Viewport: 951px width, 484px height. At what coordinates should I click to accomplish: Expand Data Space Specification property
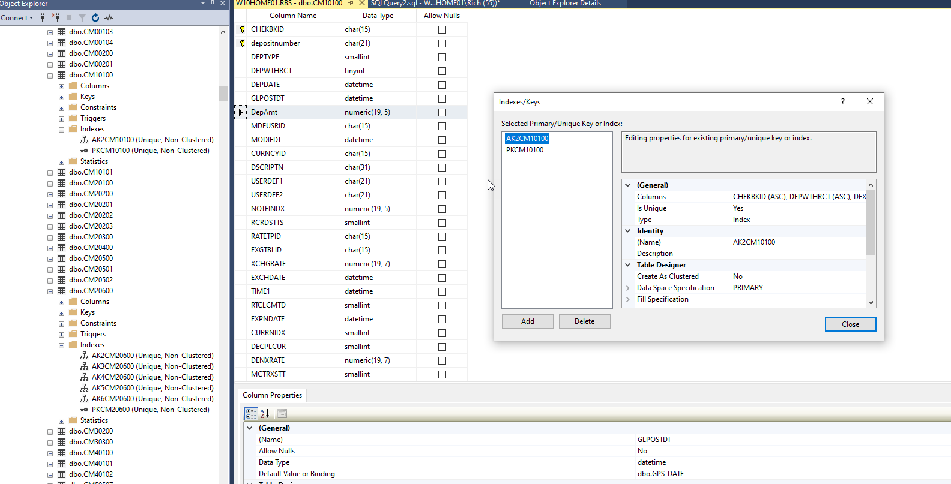pos(628,288)
